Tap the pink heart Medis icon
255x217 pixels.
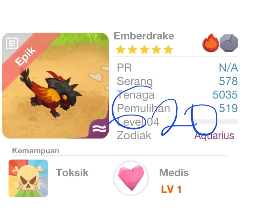pos(131,178)
